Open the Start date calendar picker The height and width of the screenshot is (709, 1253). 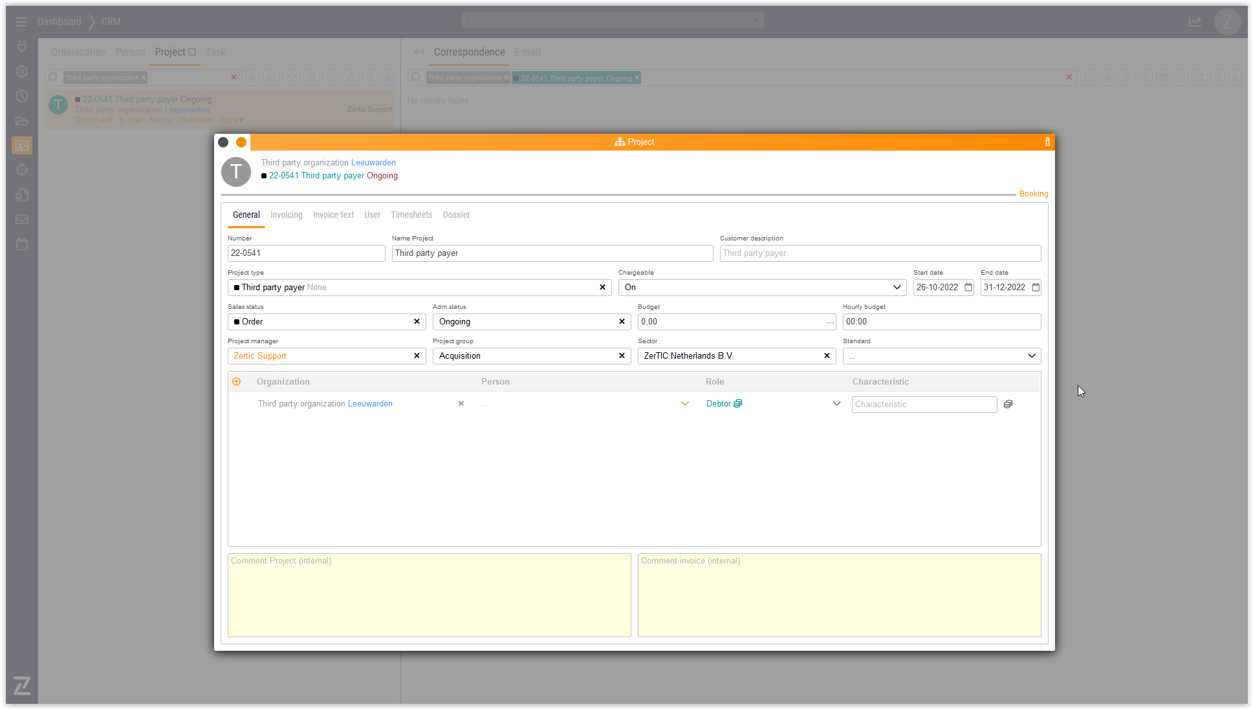[968, 288]
